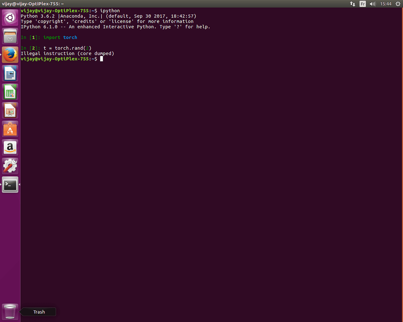Open Ubuntu Software center
The image size is (403, 322).
click(10, 129)
